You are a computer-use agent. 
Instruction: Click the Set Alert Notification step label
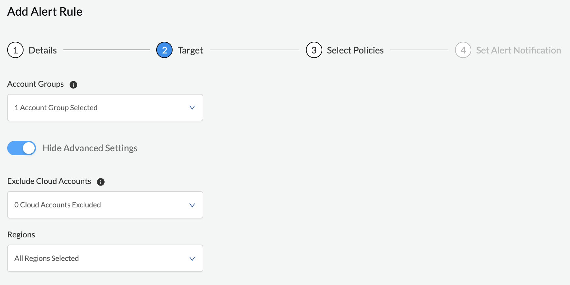click(x=518, y=50)
